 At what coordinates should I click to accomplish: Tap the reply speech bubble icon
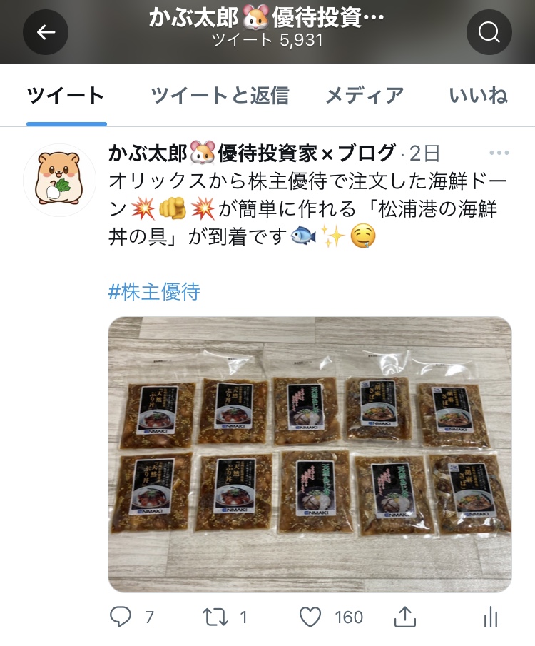121,617
